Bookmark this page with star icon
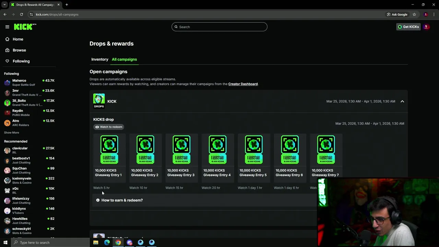The height and width of the screenshot is (247, 439). [414, 14]
